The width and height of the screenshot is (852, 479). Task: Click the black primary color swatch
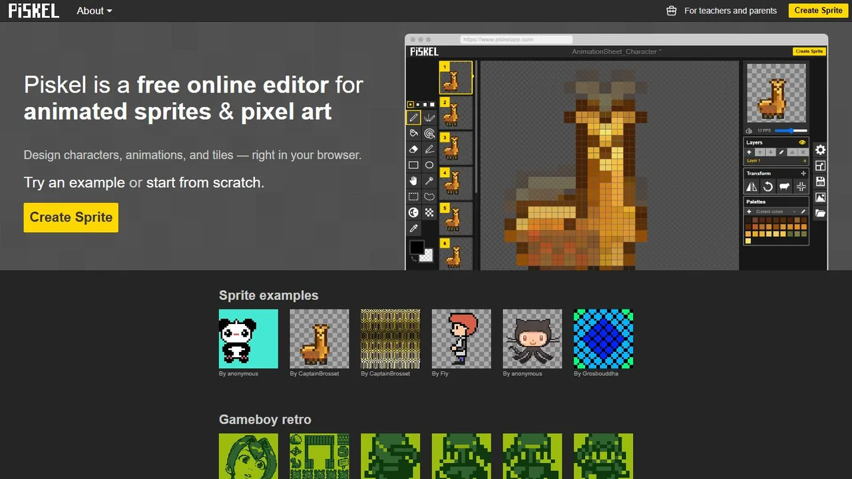point(416,247)
